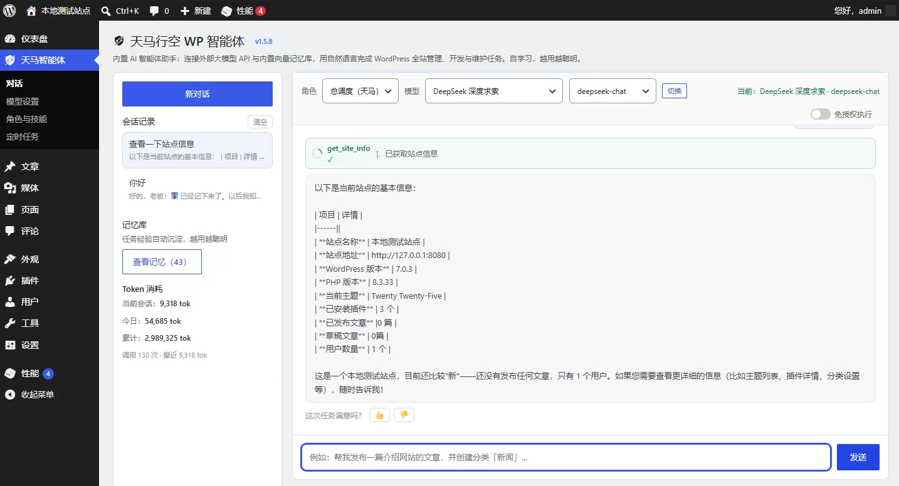Click the blue 4 badge on sidebar 性能
Viewport: 899px width, 486px height.
click(x=48, y=374)
